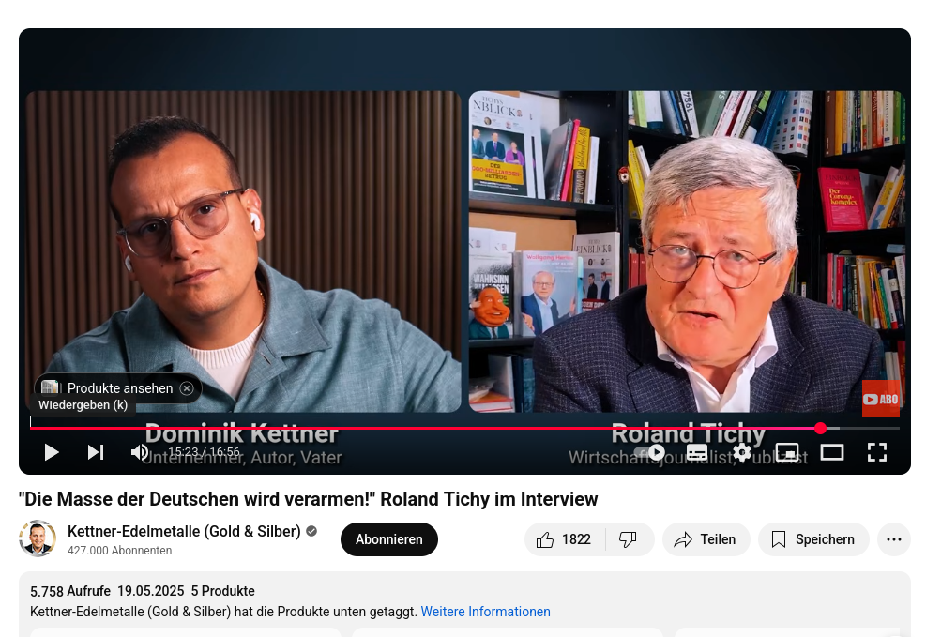Share the video via Teilen
This screenshot has width=926, height=637.
coord(706,539)
